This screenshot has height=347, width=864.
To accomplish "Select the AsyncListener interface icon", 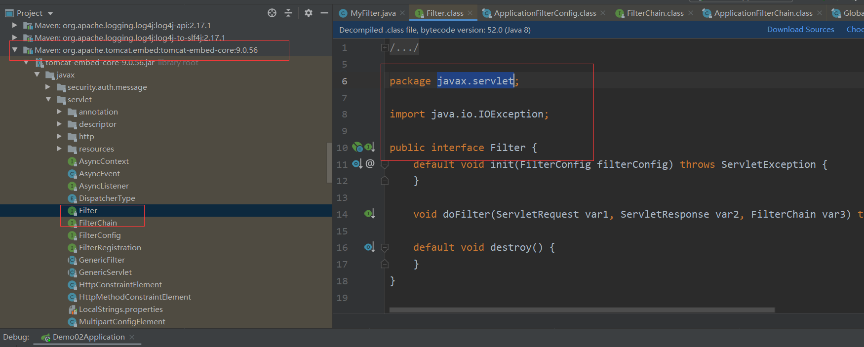I will pyautogui.click(x=72, y=186).
